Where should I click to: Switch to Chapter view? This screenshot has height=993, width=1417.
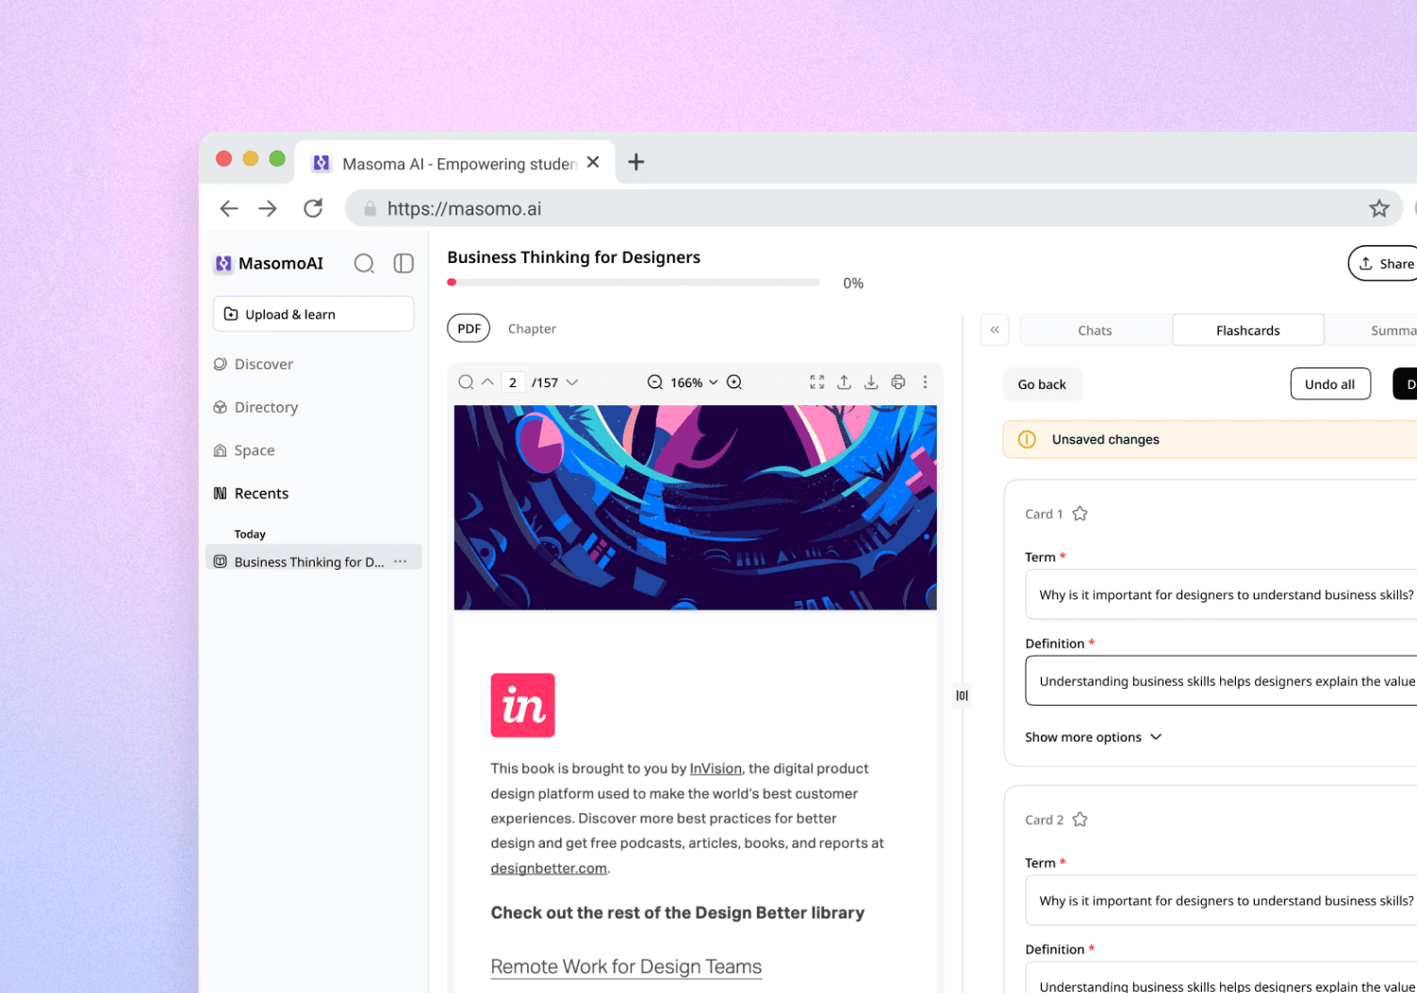pyautogui.click(x=532, y=329)
